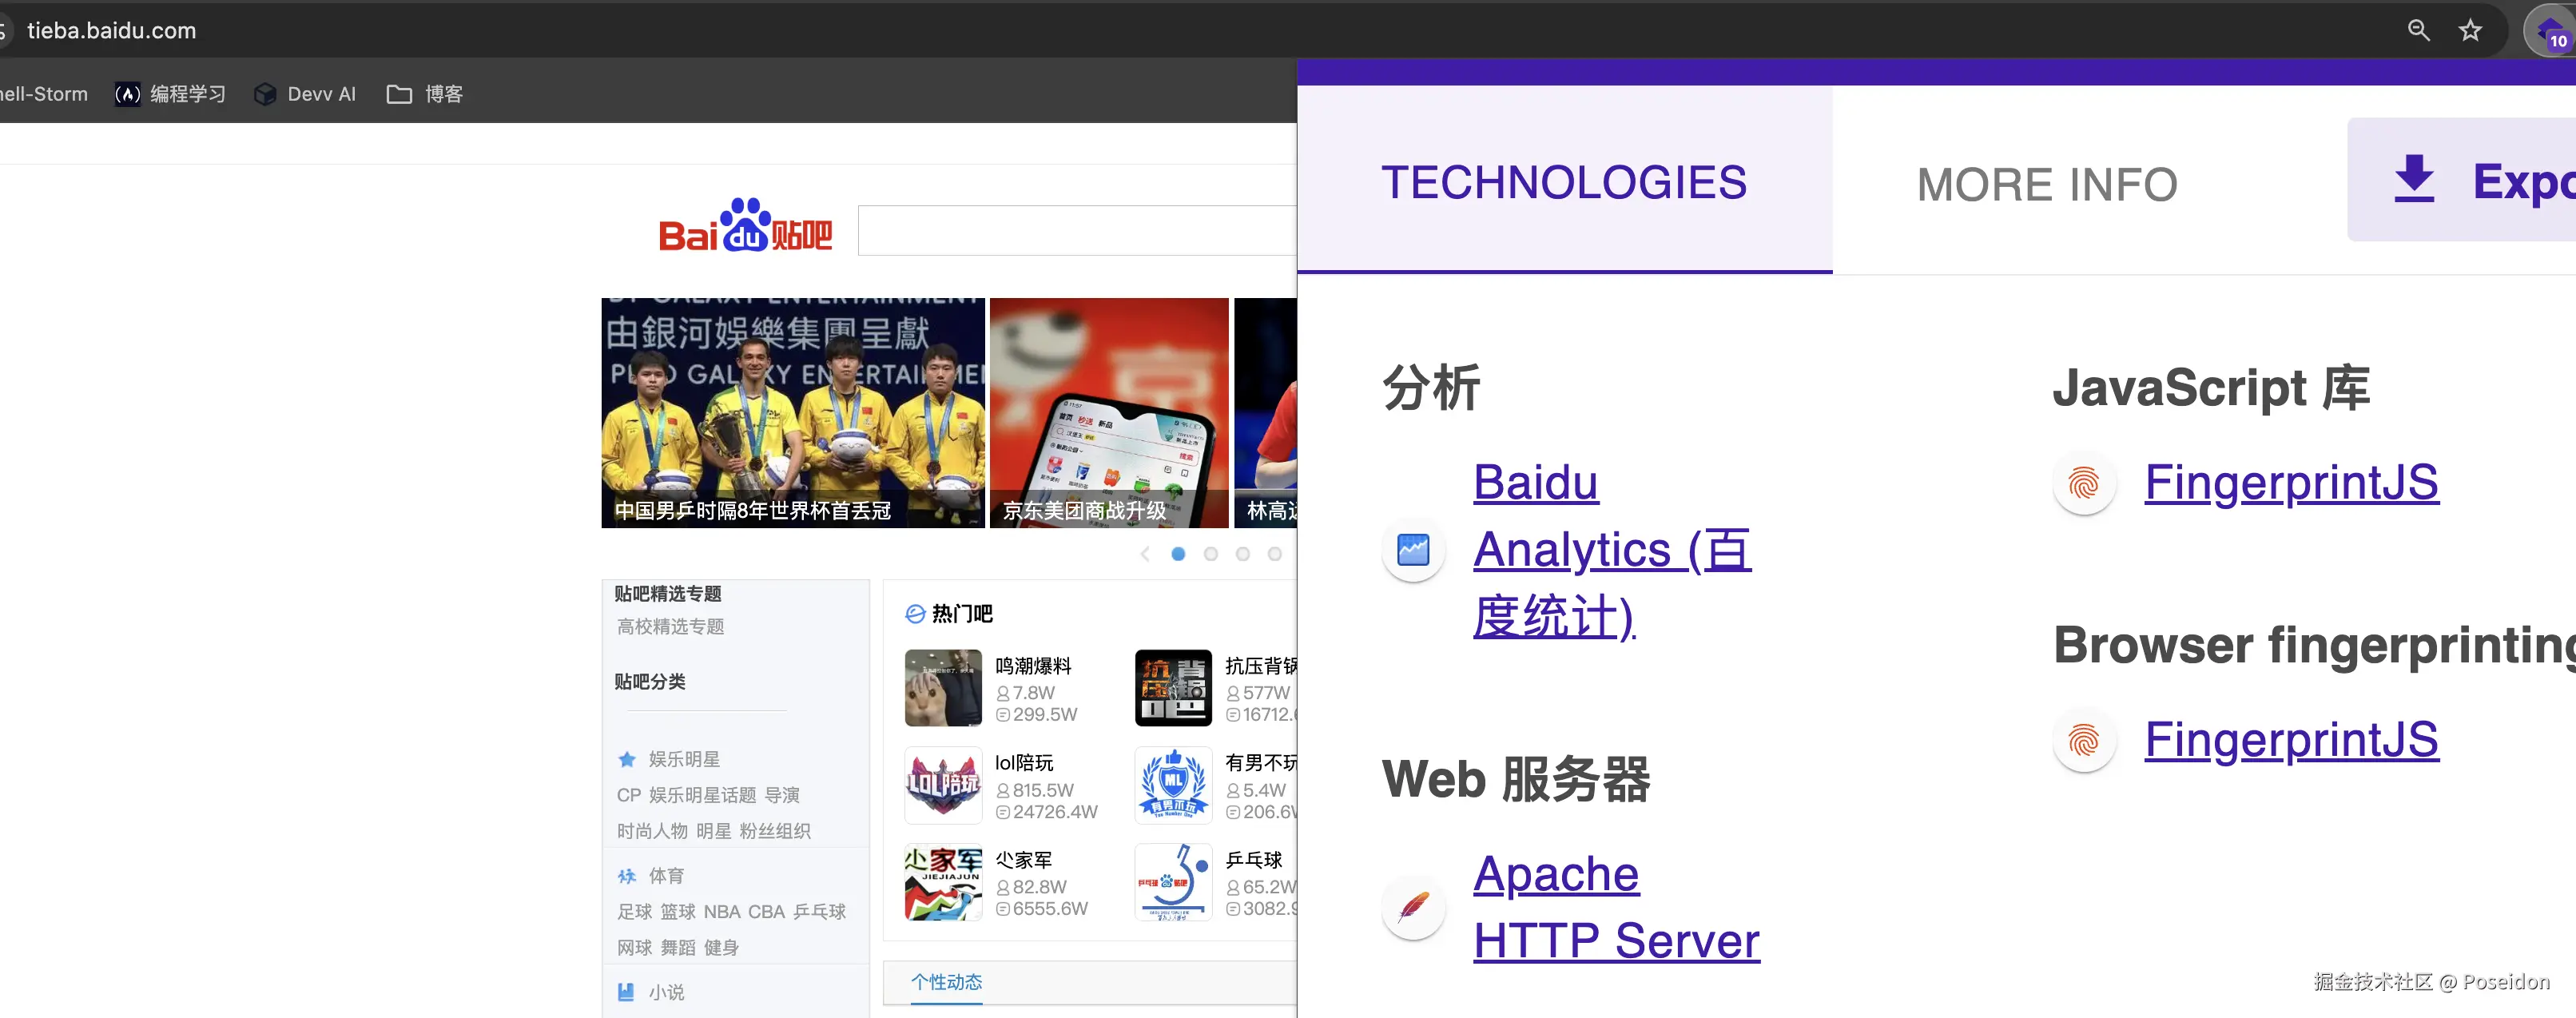Image resolution: width=2576 pixels, height=1018 pixels.
Task: Click the Tieba search input field
Action: click(1076, 231)
